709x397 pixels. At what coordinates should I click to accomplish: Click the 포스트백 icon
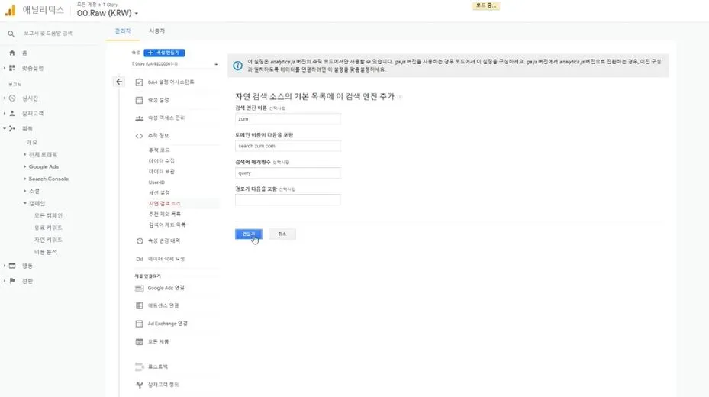pyautogui.click(x=139, y=366)
